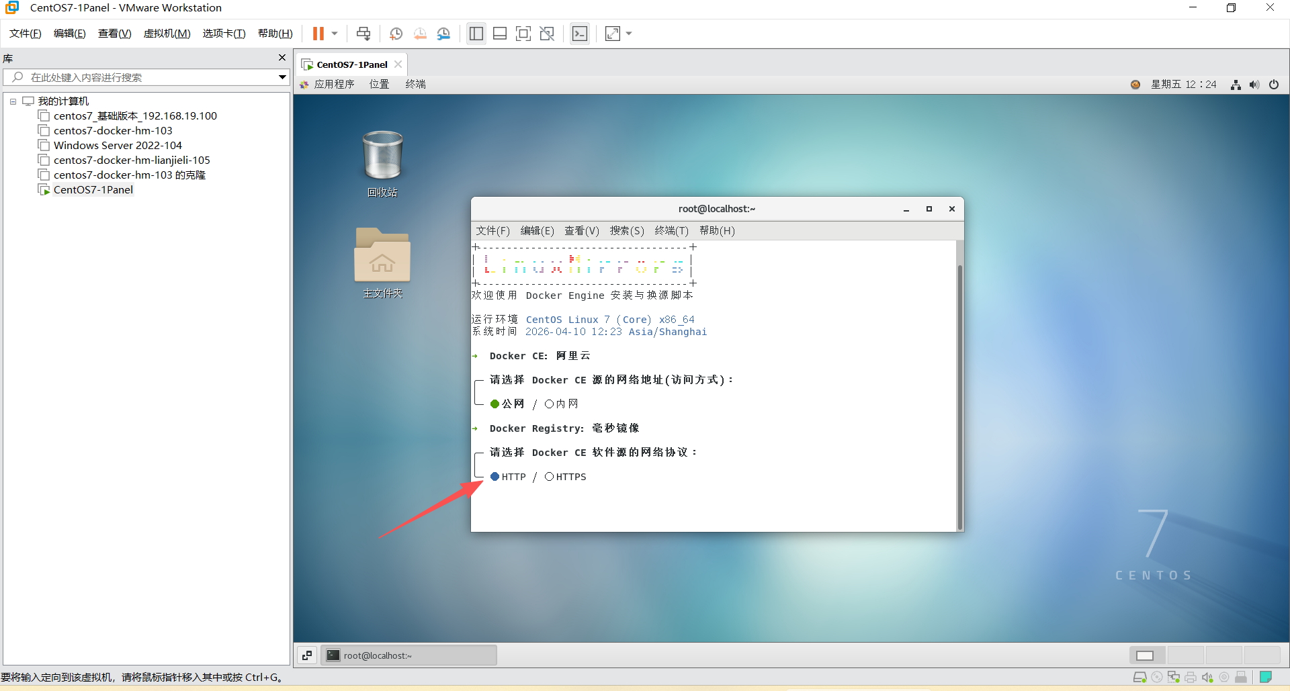Collapse the 我的计算机 tree node
This screenshot has width=1290, height=691.
pos(13,101)
